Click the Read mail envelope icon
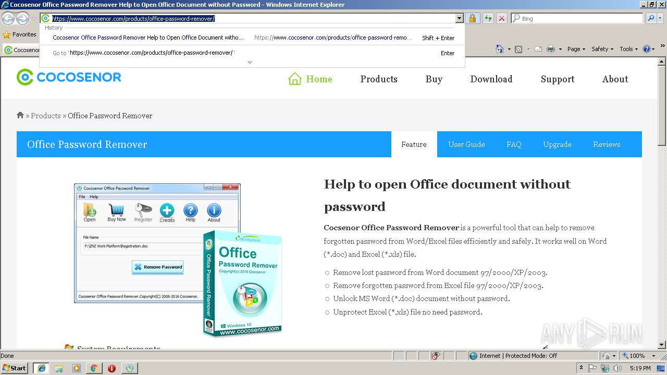This screenshot has height=375, width=667. point(538,49)
